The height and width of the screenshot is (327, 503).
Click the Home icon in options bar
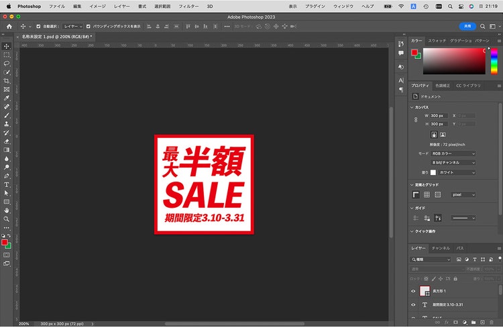coord(9,27)
